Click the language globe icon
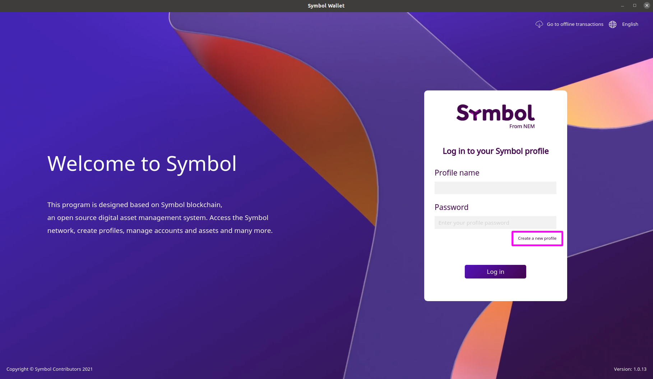 (x=613, y=24)
